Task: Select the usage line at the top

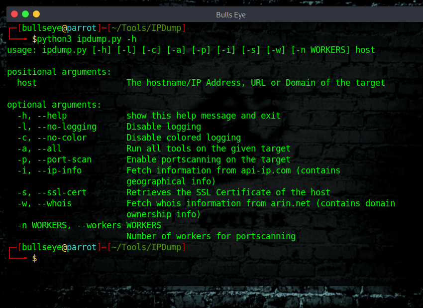Action: click(189, 50)
